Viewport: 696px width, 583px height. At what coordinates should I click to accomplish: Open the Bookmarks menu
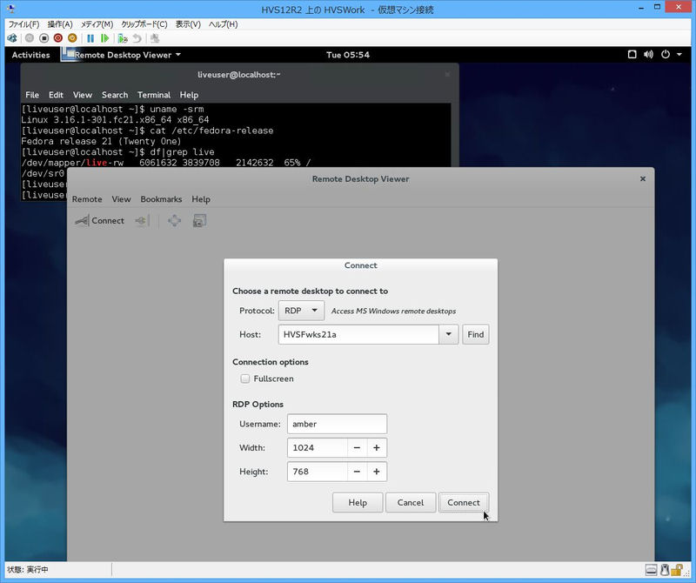click(161, 199)
